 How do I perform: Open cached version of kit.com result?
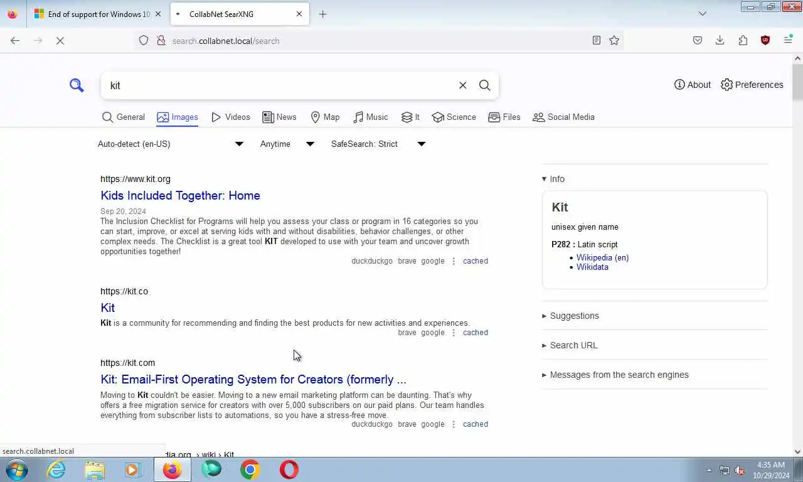point(476,424)
